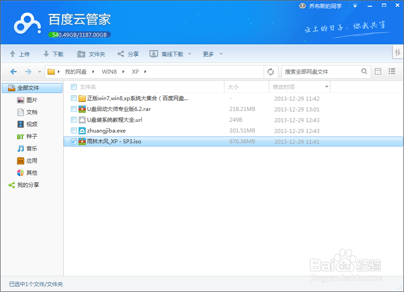404x292 pixels.
Task: Check the U盘装系统教程大全.url checkbox
Action: point(74,120)
